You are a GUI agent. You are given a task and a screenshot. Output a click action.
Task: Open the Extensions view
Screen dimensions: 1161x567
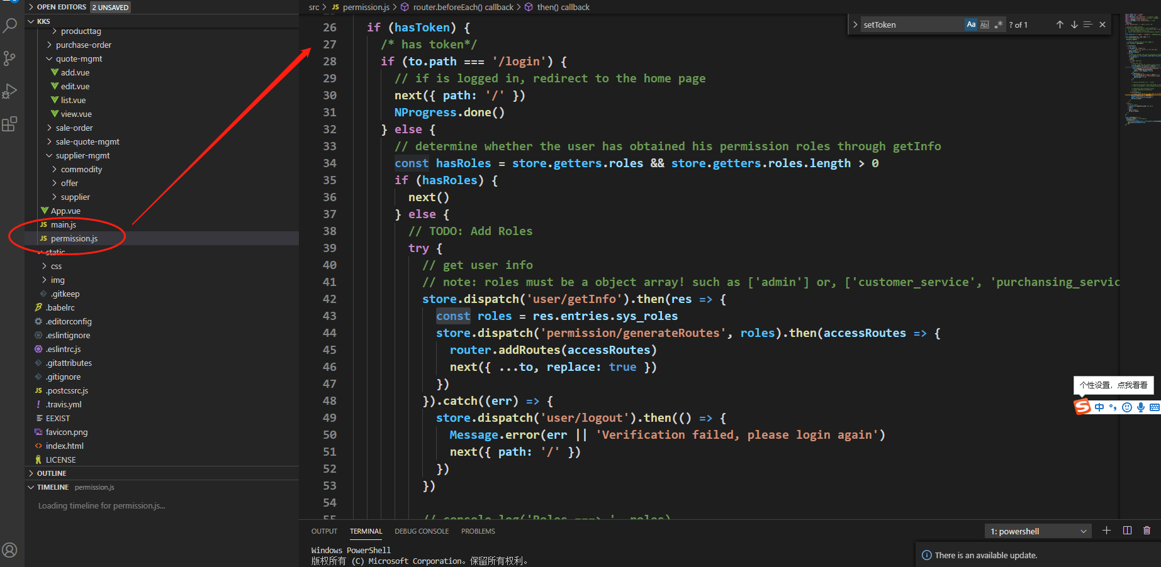(x=10, y=124)
